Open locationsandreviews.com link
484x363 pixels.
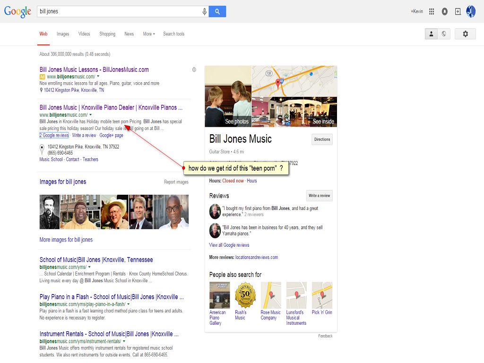click(x=257, y=258)
